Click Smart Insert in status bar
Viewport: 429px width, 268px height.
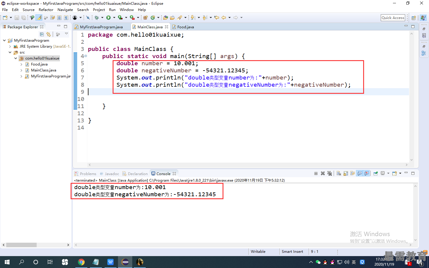click(x=292, y=252)
